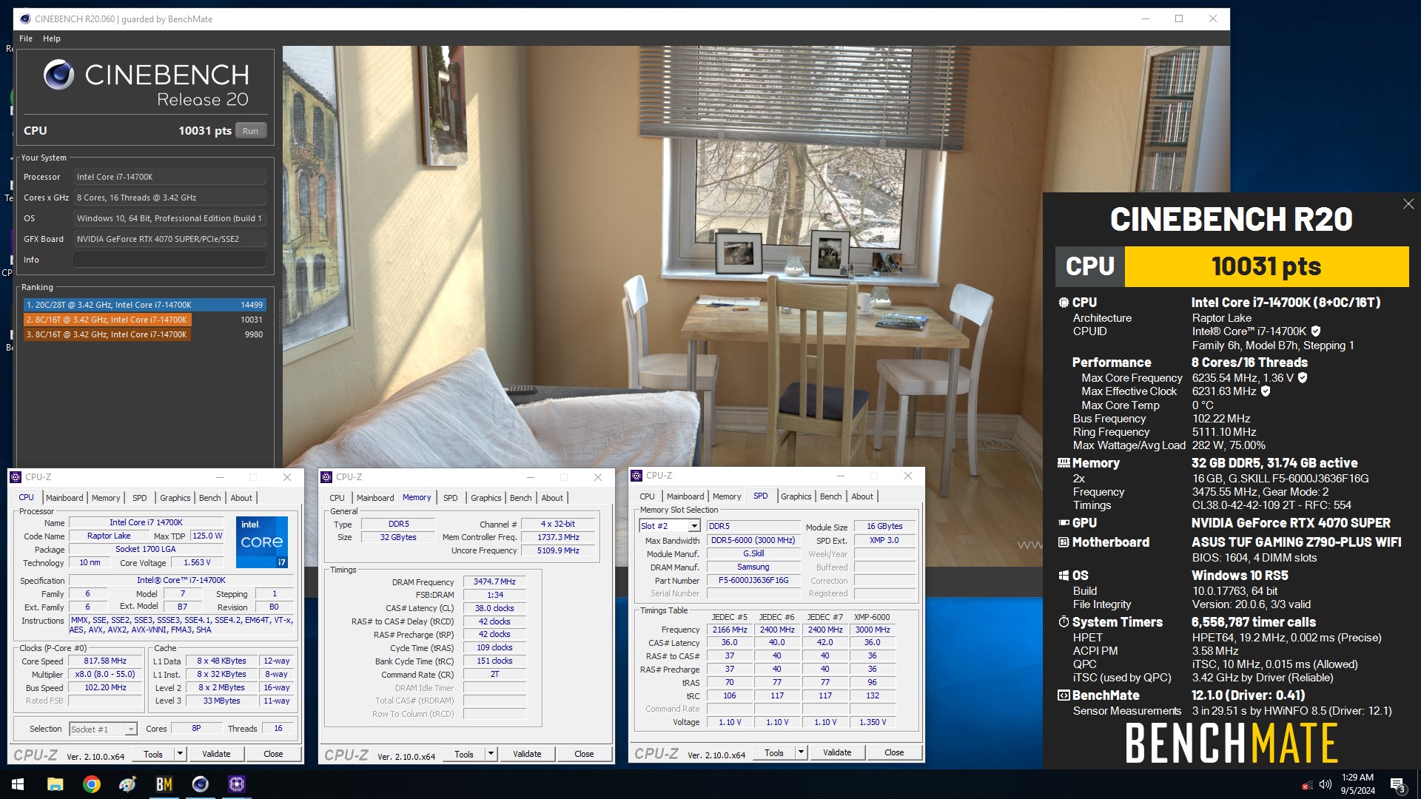The image size is (1421, 799).
Task: Select ranking entry with score 10031
Action: (x=144, y=320)
